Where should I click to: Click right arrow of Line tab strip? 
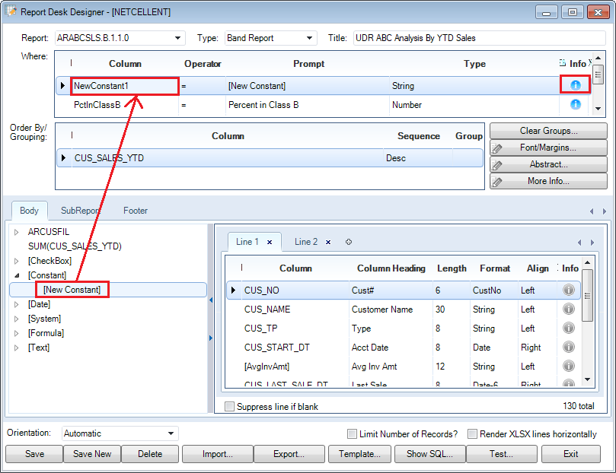click(592, 243)
